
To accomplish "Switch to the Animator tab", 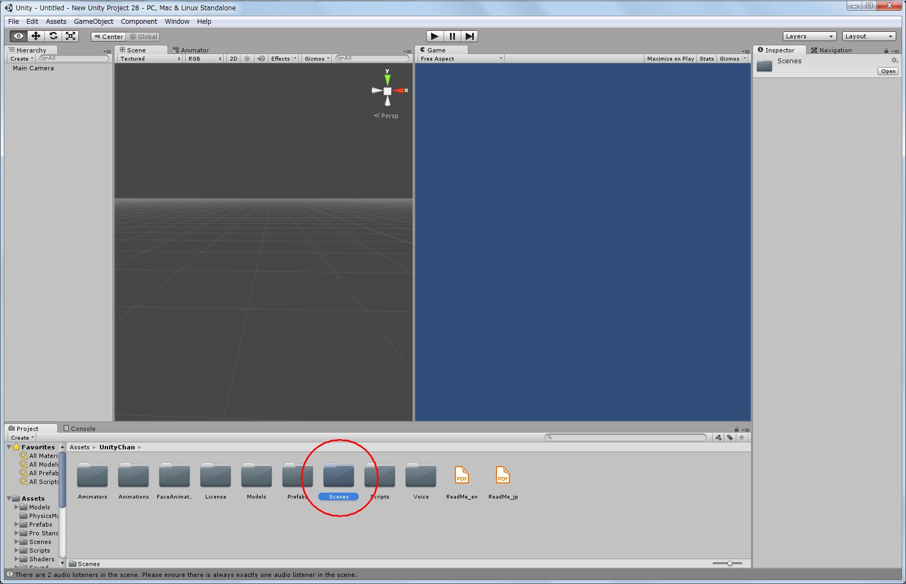I will (x=191, y=50).
